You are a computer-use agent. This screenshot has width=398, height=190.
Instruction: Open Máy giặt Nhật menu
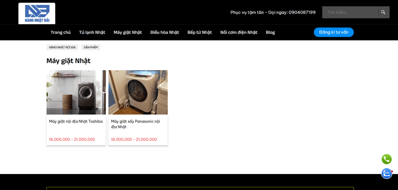coord(127,33)
